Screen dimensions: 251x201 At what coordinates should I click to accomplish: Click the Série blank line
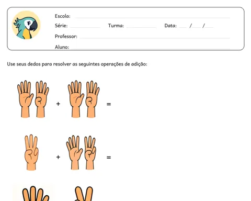[85, 27]
